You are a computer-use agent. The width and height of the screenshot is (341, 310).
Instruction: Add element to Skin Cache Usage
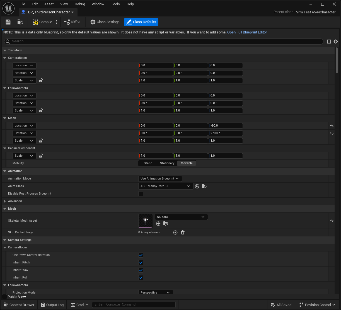(x=175, y=232)
